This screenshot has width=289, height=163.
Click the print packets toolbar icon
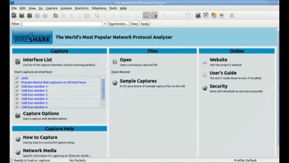click(87, 16)
